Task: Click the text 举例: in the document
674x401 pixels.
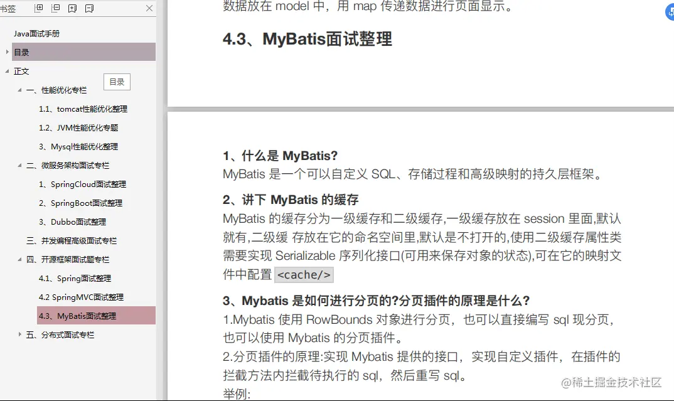Action: point(237,393)
